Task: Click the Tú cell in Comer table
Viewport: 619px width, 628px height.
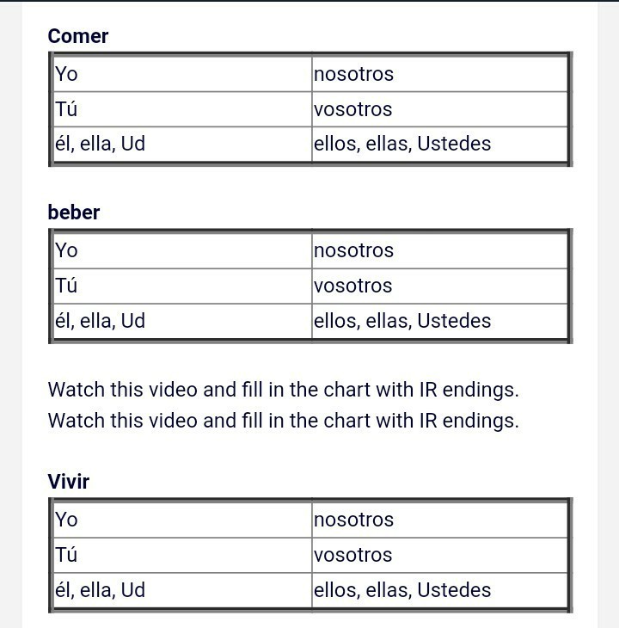Action: pyautogui.click(x=182, y=109)
